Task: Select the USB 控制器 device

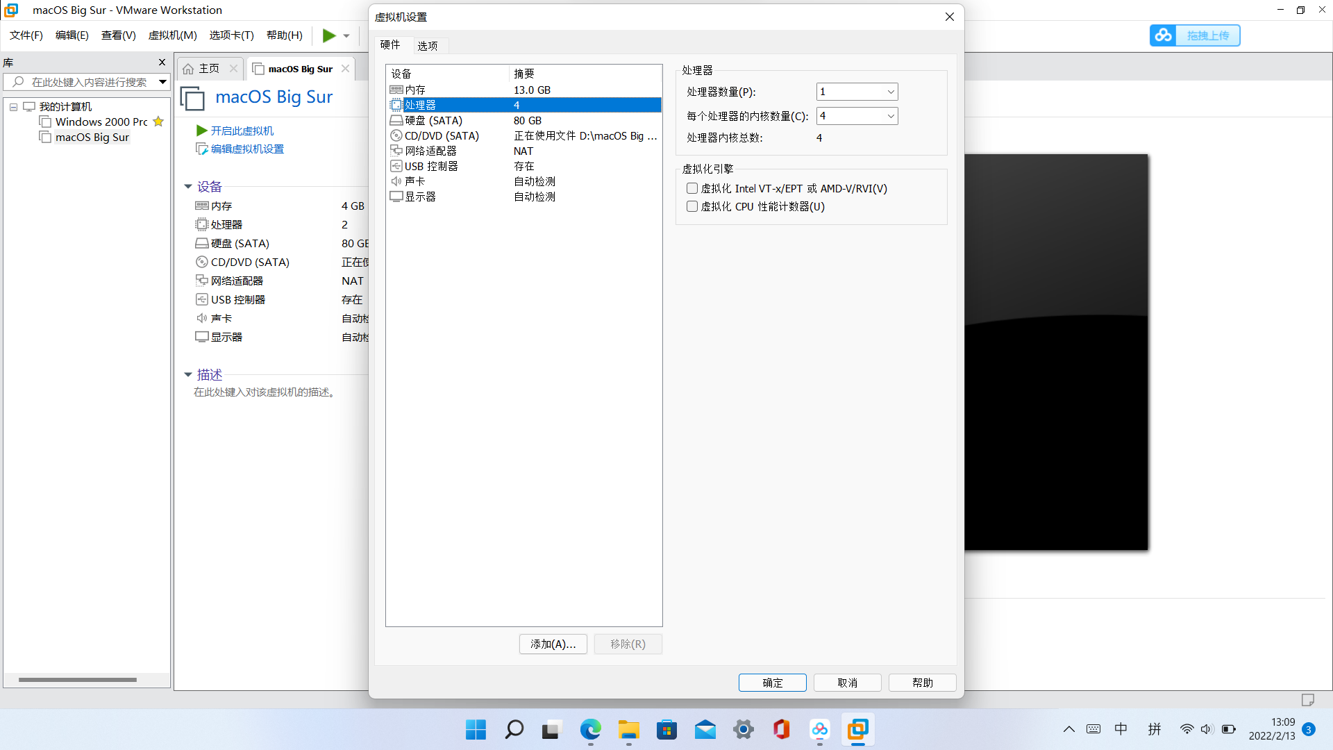Action: tap(430, 166)
